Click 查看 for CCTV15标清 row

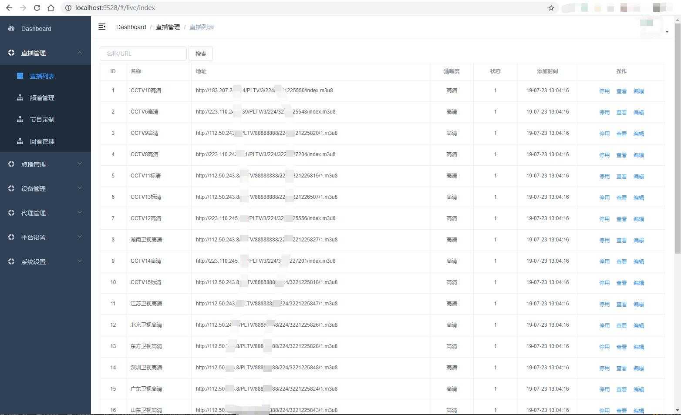621,283
